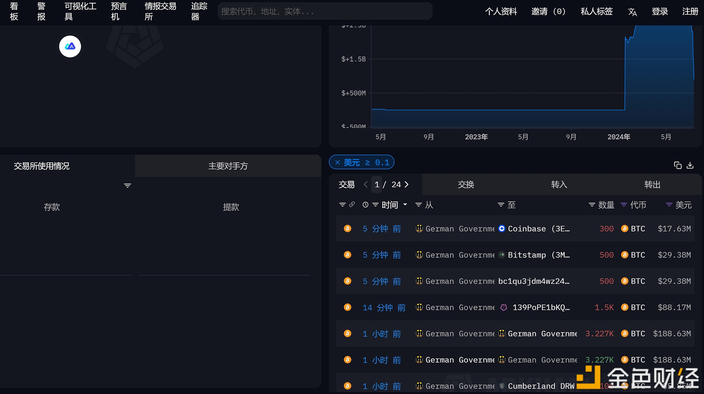Click Bitcoin chain icon in Coinbase row
The image size is (704, 394).
(347, 229)
